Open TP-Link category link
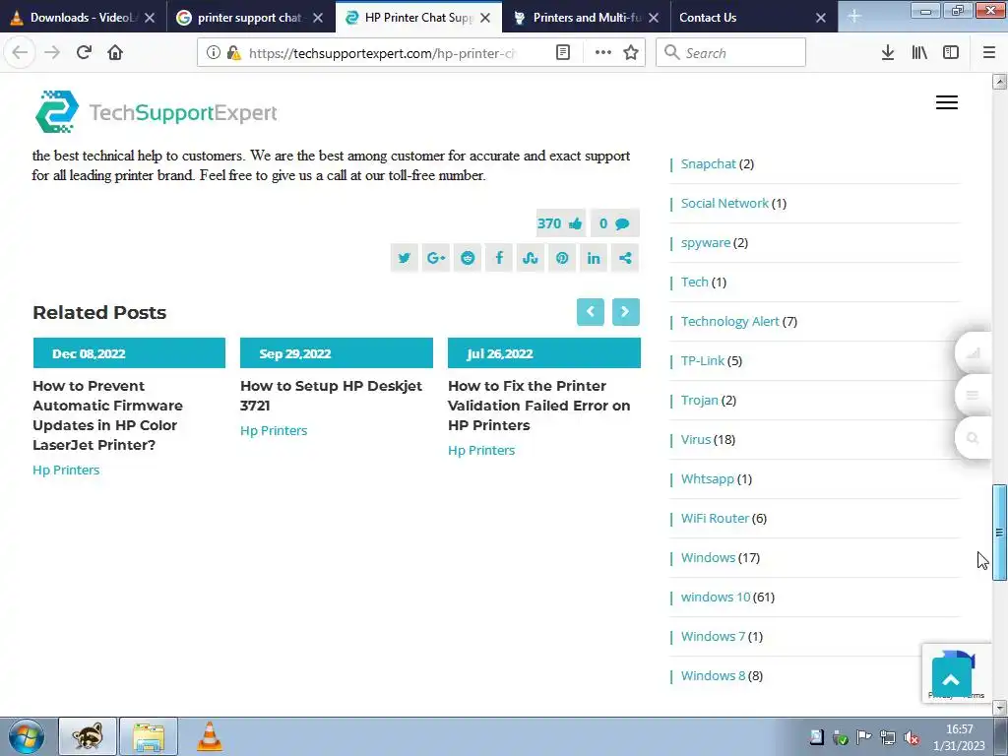The height and width of the screenshot is (756, 1008). (x=702, y=360)
